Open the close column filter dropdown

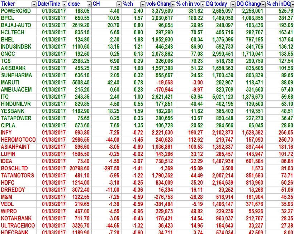point(89,4)
